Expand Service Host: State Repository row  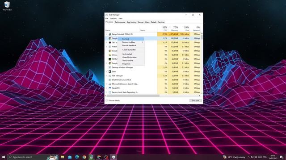(106, 92)
